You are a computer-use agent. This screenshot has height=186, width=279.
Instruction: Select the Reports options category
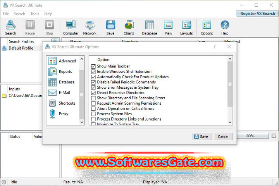[60, 72]
